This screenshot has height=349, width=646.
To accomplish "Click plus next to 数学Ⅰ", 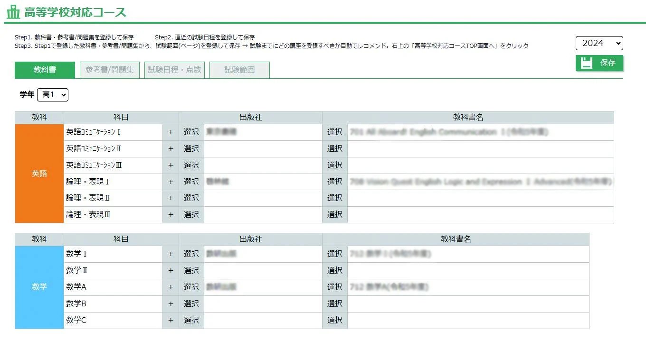I will [x=171, y=254].
